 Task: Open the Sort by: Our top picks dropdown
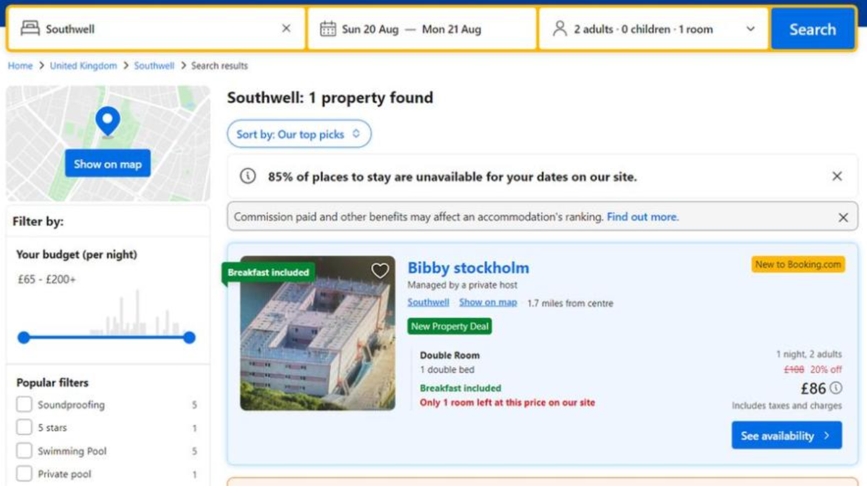click(x=299, y=134)
